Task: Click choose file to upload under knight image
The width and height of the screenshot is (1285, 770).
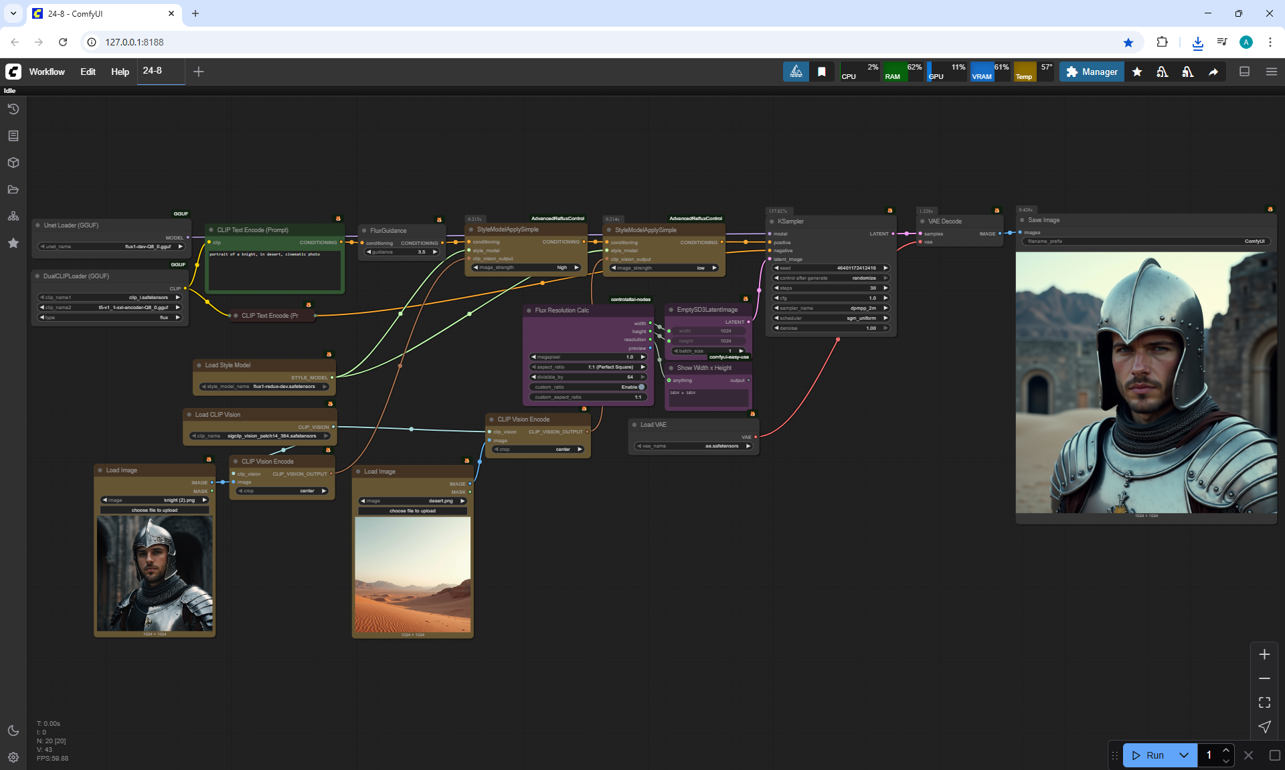Action: point(155,510)
